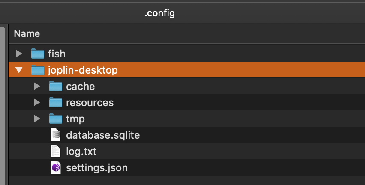365x185 pixels.
Task: Click the tmp folder icon
Action: (x=56, y=119)
